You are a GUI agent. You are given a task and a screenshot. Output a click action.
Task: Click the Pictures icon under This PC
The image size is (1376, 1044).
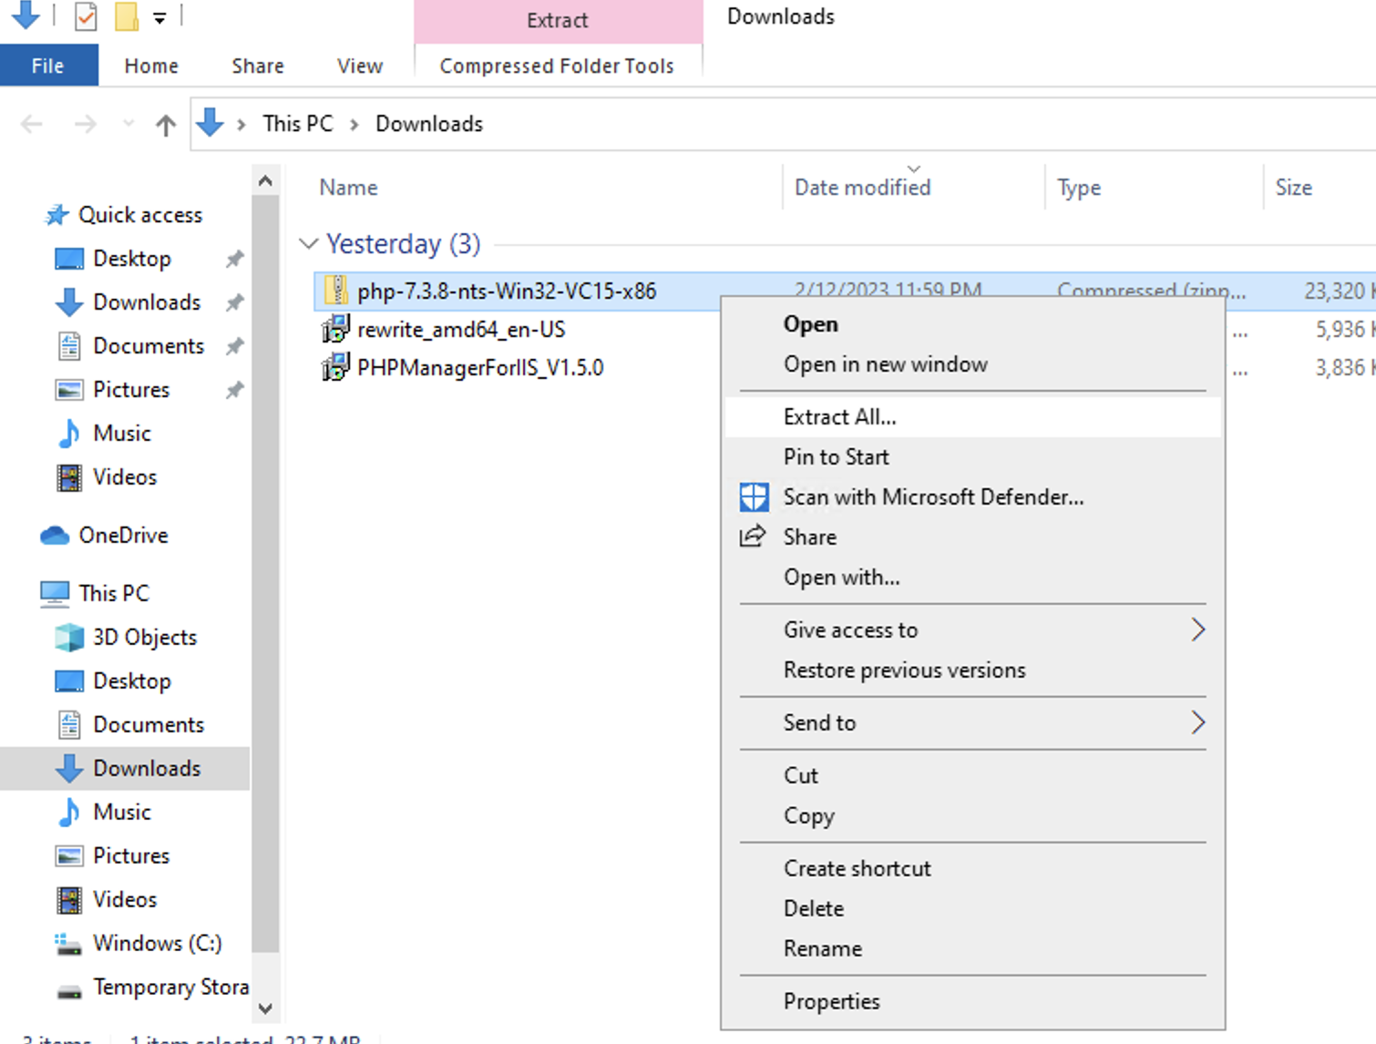[69, 856]
